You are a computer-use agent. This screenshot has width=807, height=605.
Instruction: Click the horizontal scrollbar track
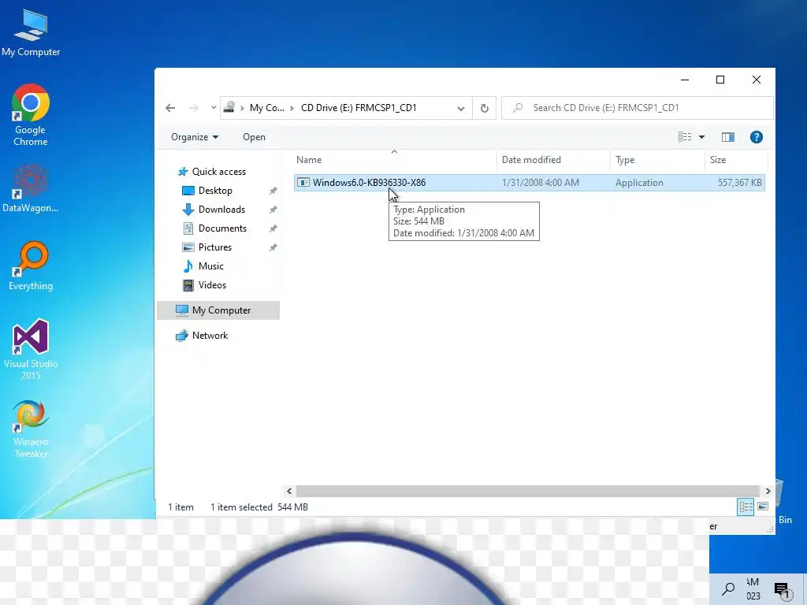pos(528,492)
